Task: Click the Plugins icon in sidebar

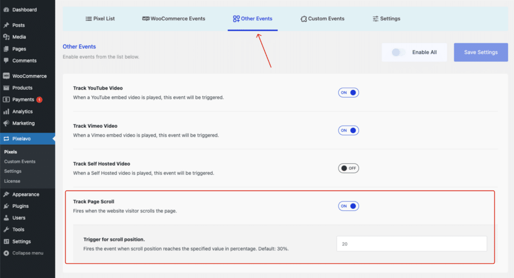Action: pyautogui.click(x=6, y=206)
